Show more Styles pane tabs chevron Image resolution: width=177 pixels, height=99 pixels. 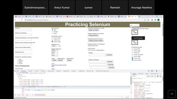click(x=161, y=74)
